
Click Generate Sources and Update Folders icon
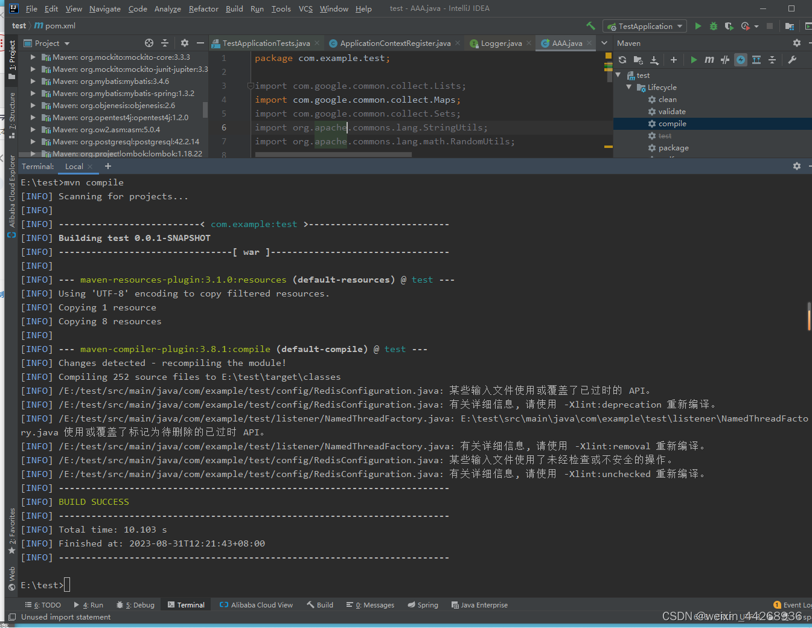[x=638, y=60]
